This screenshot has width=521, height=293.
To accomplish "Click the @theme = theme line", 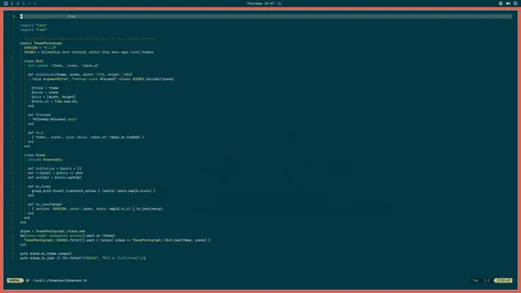I will pyautogui.click(x=45, y=88).
